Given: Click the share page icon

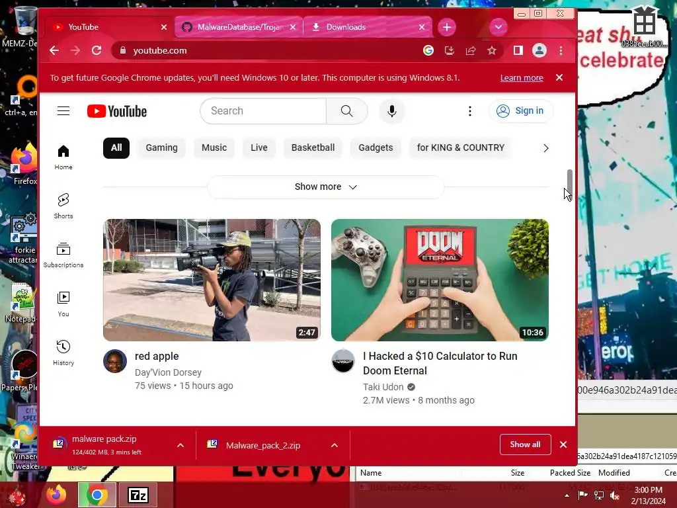Looking at the screenshot, I should [x=471, y=50].
